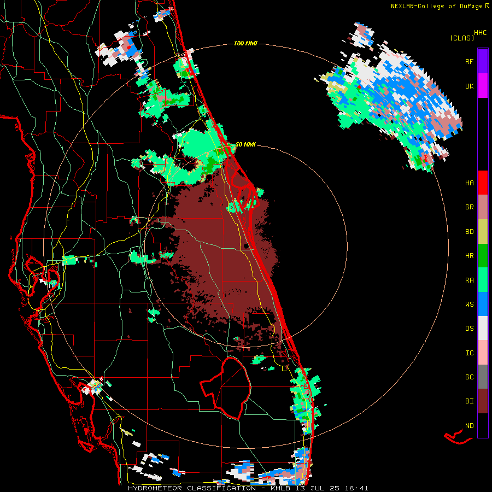Click the [CLAS] legend header
The height and width of the screenshot is (492, 492).
tap(462, 38)
